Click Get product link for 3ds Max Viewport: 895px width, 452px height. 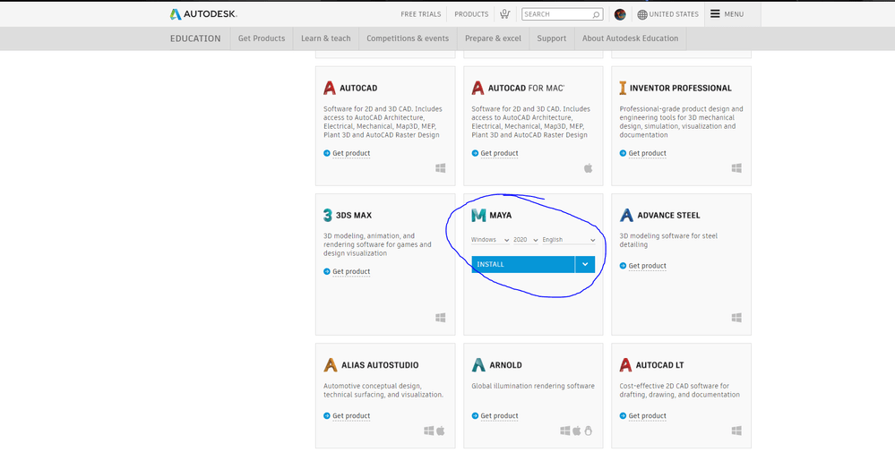351,272
